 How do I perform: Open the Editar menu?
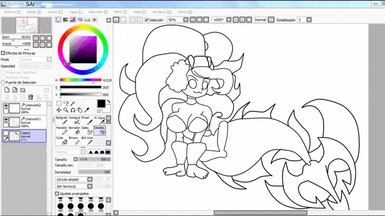[x=34, y=12]
